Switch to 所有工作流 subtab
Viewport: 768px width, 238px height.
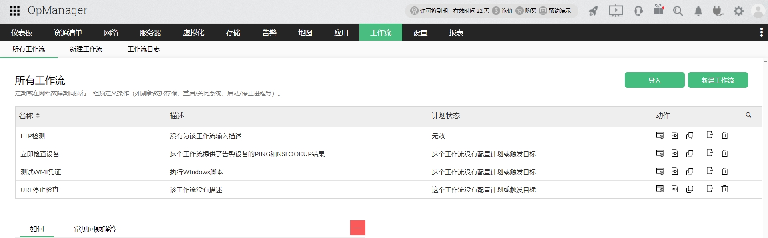29,49
